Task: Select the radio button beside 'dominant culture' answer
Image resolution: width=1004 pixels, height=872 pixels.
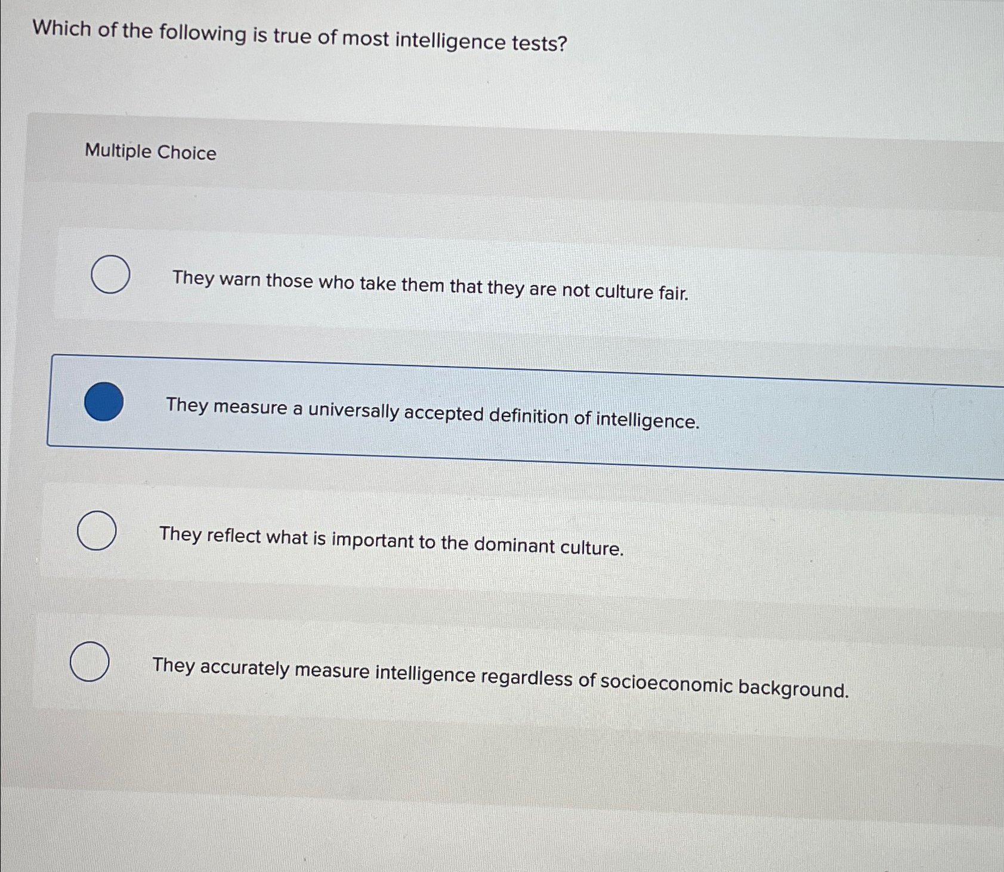Action: pyautogui.click(x=98, y=530)
